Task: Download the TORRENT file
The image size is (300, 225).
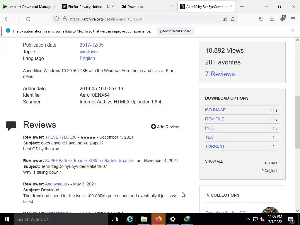Action: pyautogui.click(x=215, y=146)
